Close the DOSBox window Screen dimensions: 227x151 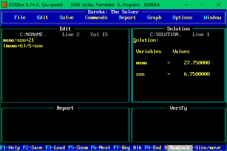219,5
